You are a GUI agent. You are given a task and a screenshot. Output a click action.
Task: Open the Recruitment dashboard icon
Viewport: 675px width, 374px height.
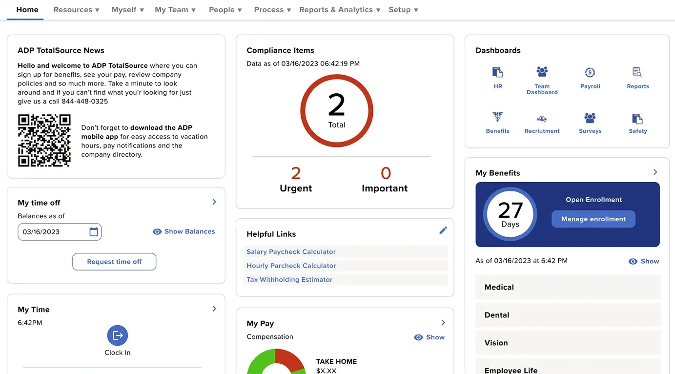[x=542, y=118]
